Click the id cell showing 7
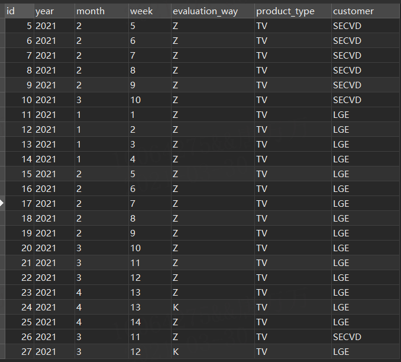The image size is (401, 362). [20, 55]
